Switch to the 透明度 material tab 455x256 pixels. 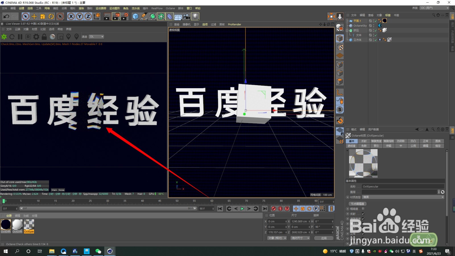351,146
